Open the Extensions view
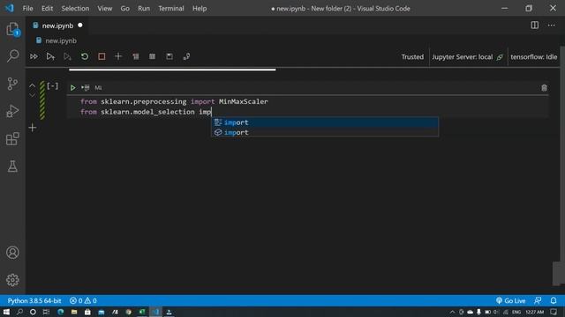 [x=12, y=139]
